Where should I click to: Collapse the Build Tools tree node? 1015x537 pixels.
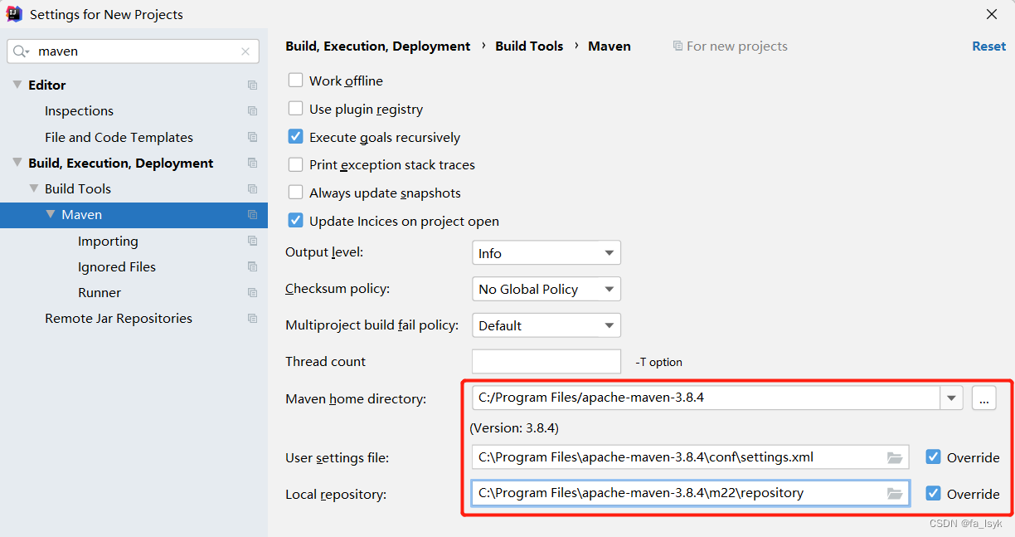[34, 188]
